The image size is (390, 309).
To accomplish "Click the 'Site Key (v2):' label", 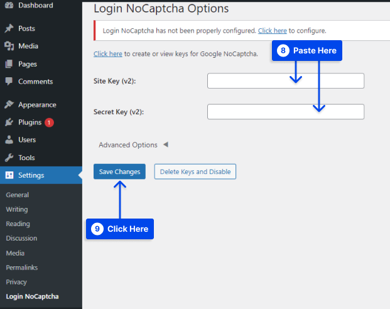I will pos(115,81).
